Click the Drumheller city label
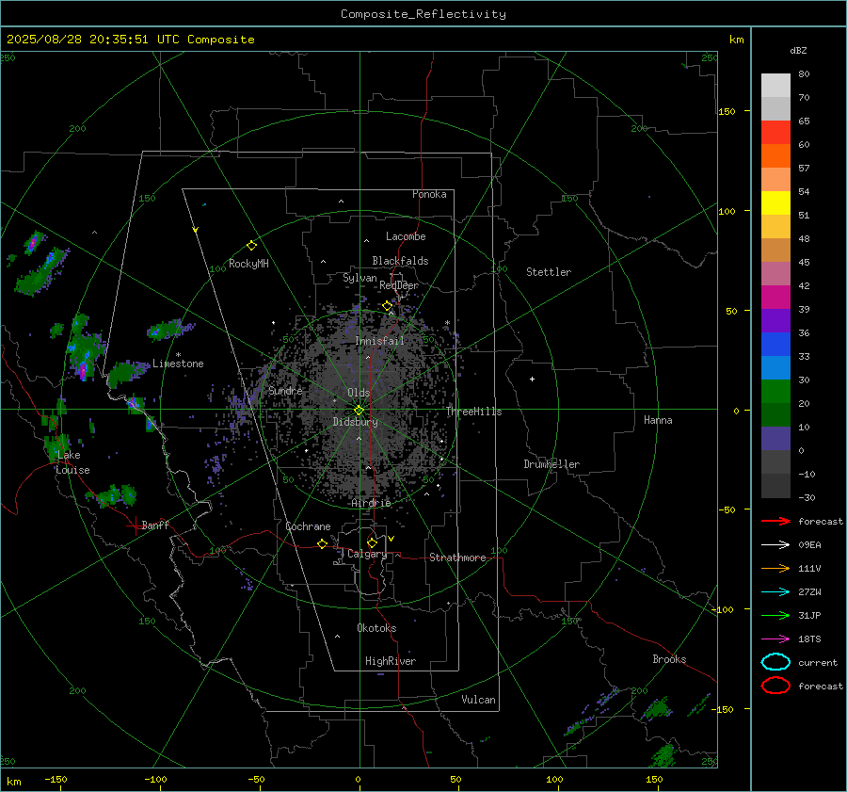 pyautogui.click(x=551, y=464)
